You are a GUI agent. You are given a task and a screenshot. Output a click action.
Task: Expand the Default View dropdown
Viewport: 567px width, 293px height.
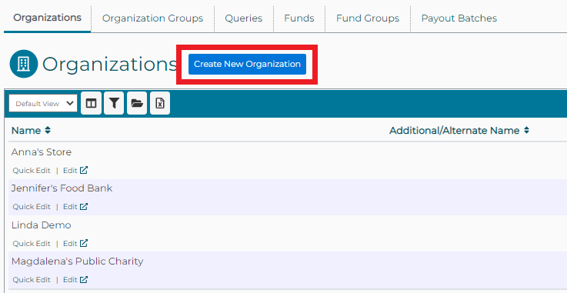43,103
